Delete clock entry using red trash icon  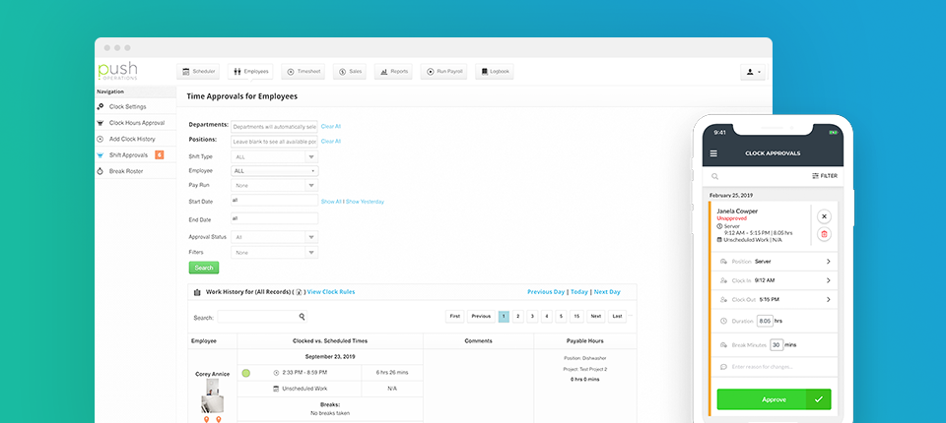824,234
